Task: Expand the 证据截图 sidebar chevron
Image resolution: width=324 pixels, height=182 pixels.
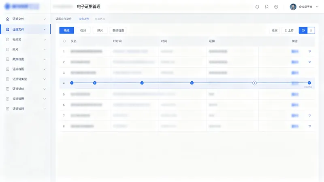Action: coord(45,69)
